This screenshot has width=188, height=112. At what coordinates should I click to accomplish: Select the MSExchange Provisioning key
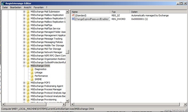(43, 100)
